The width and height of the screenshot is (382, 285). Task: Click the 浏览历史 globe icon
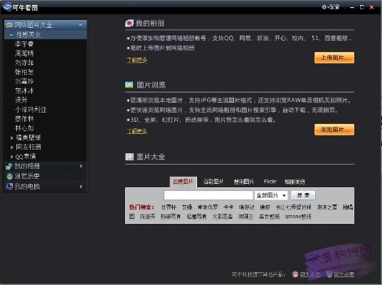tap(9, 177)
